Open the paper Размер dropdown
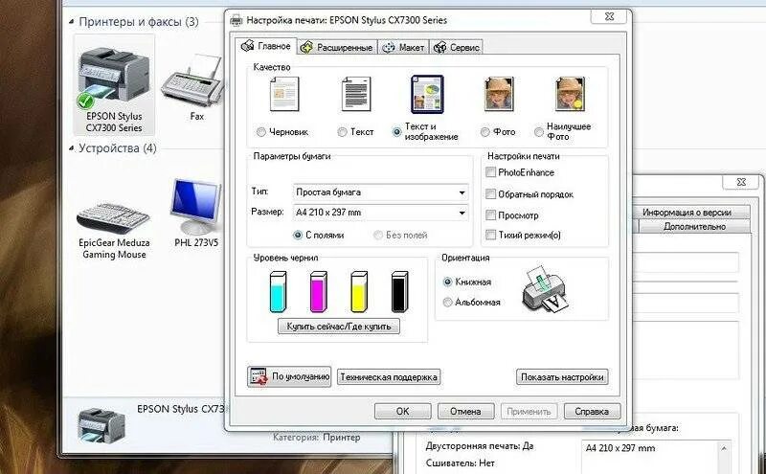The height and width of the screenshot is (474, 766). pos(380,213)
